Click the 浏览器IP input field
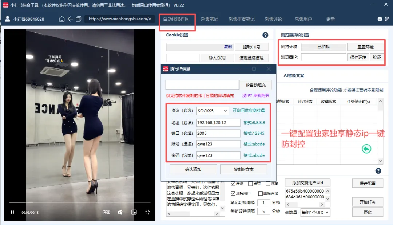Viewport: 393px width, 225px height. point(323,57)
